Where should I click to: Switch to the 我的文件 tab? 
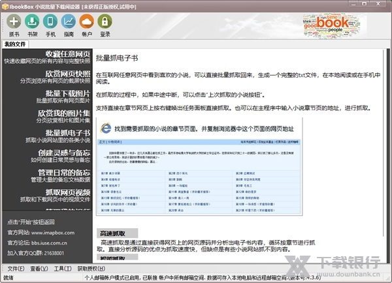click(15, 44)
